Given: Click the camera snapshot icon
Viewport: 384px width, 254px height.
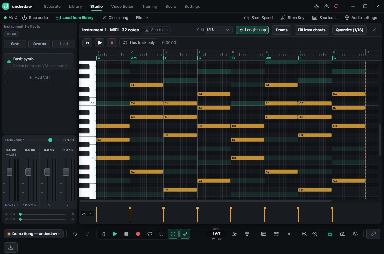Looking at the screenshot, I should [x=343, y=234].
